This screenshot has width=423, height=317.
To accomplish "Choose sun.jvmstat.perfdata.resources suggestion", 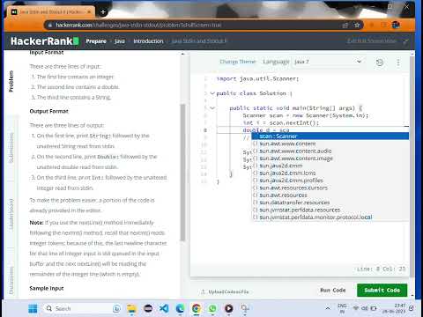I will (330, 210).
